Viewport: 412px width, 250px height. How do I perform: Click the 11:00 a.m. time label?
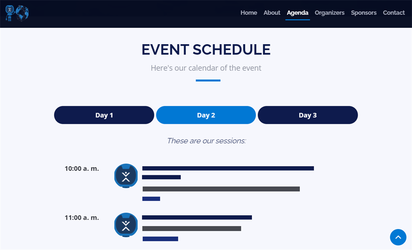tap(82, 217)
